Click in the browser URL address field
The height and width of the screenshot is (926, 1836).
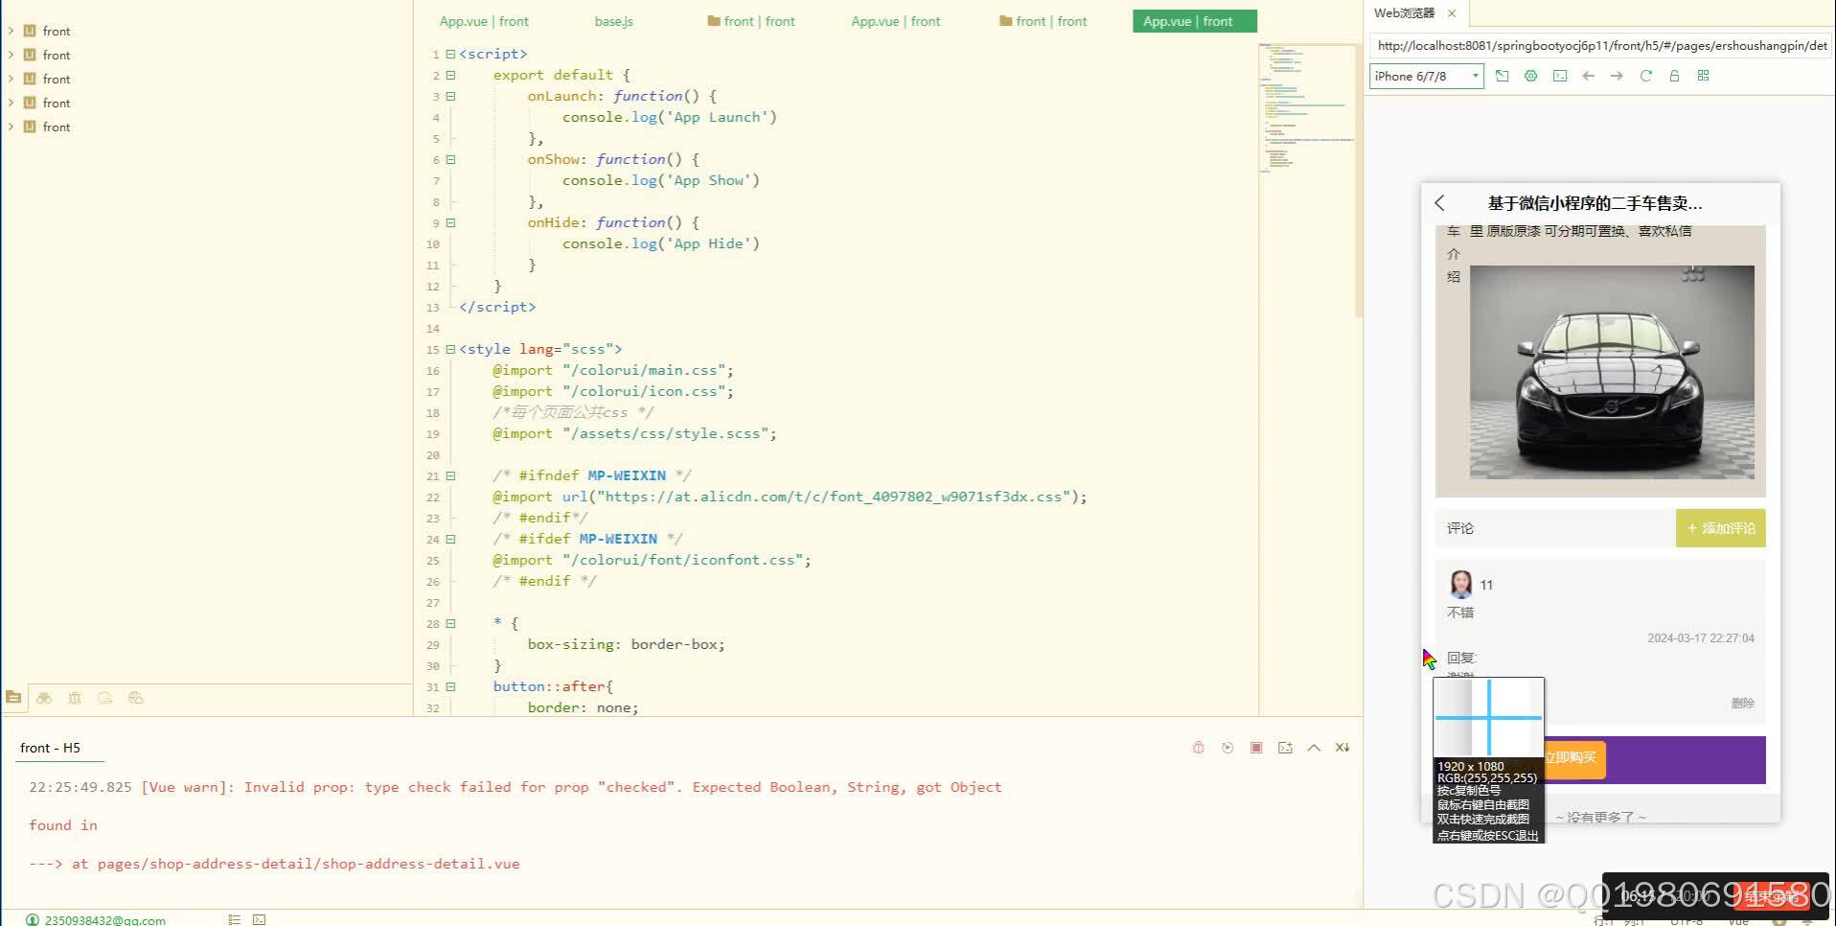1602,45
